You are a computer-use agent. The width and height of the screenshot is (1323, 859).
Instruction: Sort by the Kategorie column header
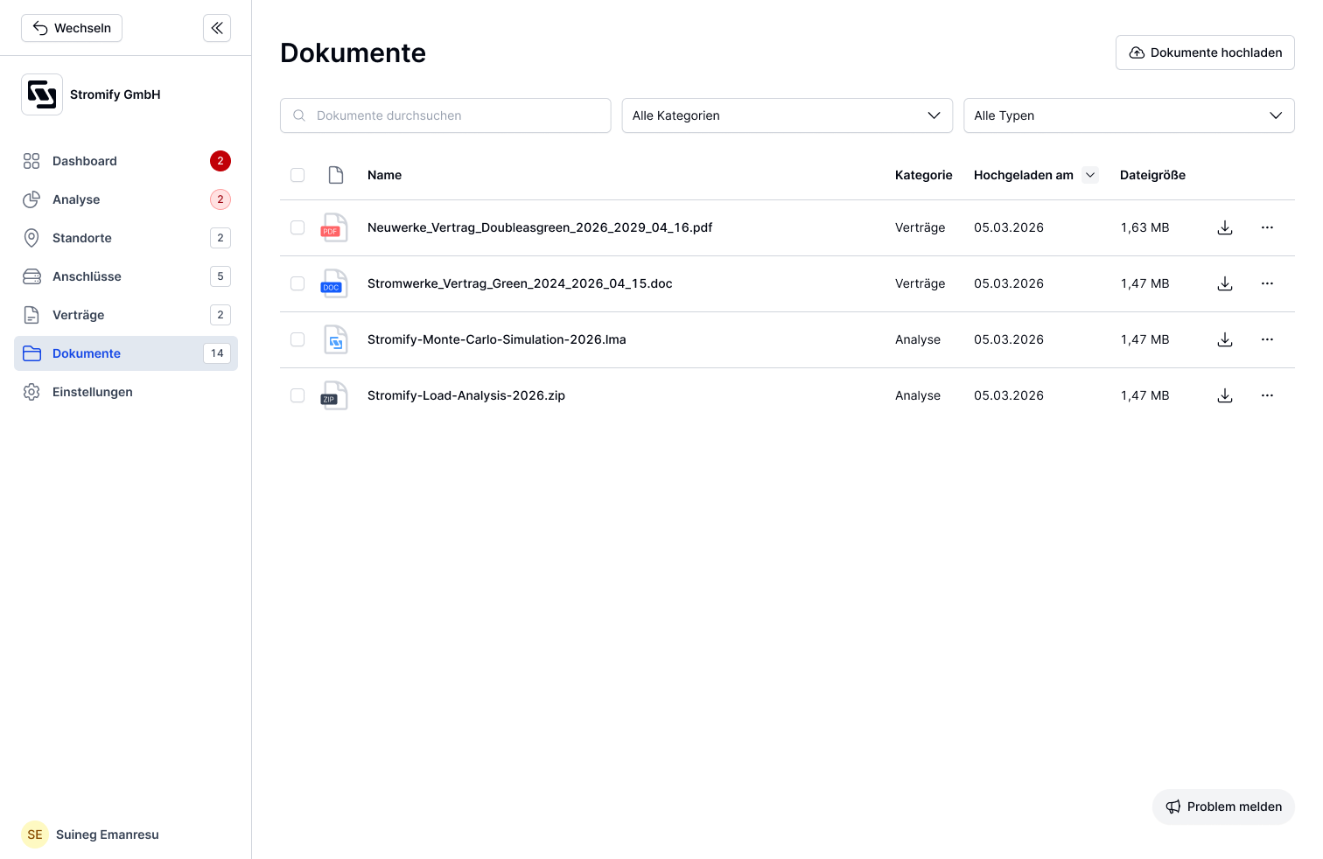(x=924, y=175)
